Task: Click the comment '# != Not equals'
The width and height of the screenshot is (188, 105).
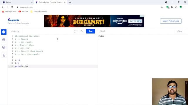Action: (x=24, y=42)
